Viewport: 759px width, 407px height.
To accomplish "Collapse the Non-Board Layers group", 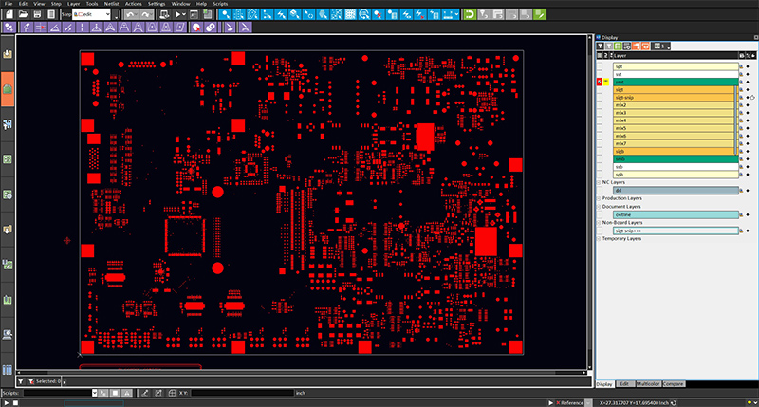I will pos(598,223).
